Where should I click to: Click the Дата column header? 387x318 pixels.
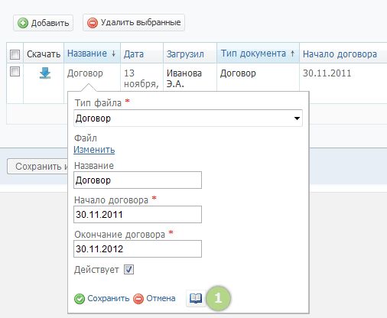click(134, 54)
